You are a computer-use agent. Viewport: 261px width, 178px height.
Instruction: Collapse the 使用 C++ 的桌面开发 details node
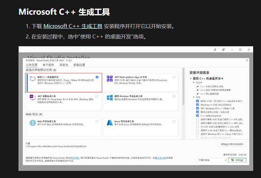[191, 78]
